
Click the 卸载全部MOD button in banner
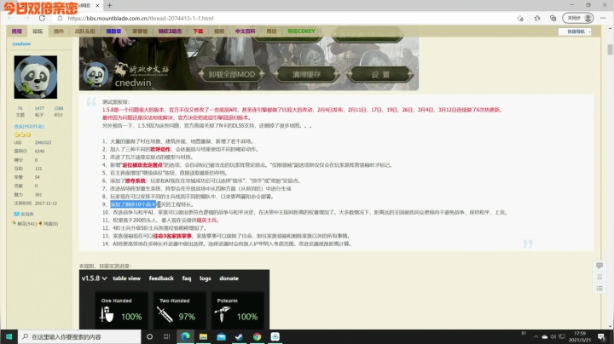tap(231, 74)
